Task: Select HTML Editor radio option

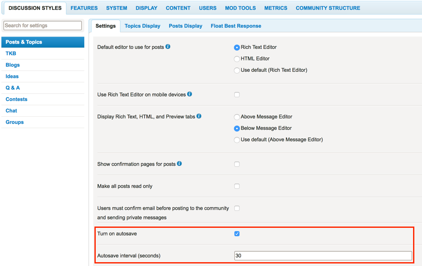Action: [237, 59]
